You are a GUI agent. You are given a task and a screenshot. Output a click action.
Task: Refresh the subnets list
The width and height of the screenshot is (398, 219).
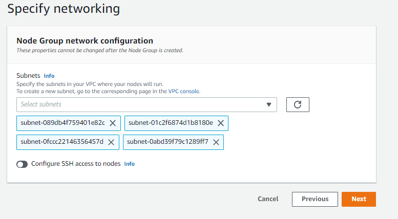pyautogui.click(x=298, y=104)
